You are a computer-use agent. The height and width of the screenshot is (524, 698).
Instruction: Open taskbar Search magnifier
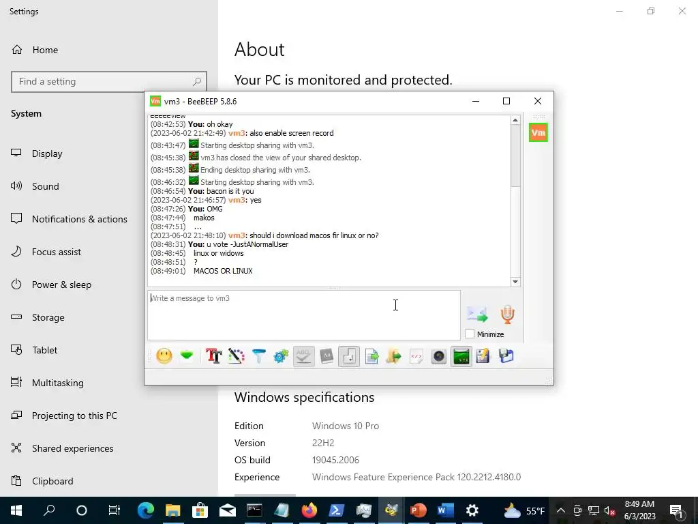[x=49, y=510]
